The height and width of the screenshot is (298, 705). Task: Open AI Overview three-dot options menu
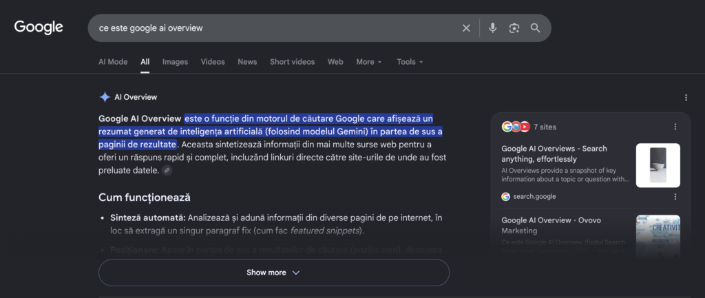(686, 98)
